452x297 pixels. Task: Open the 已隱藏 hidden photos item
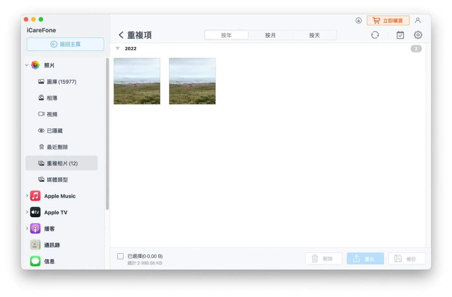pyautogui.click(x=50, y=131)
